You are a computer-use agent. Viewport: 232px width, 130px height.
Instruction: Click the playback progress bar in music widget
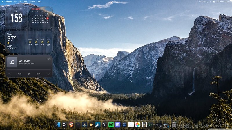pyautogui.click(x=29, y=69)
